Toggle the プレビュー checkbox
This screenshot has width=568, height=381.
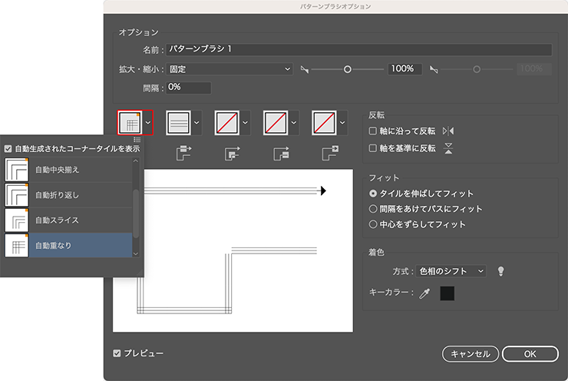tap(117, 353)
